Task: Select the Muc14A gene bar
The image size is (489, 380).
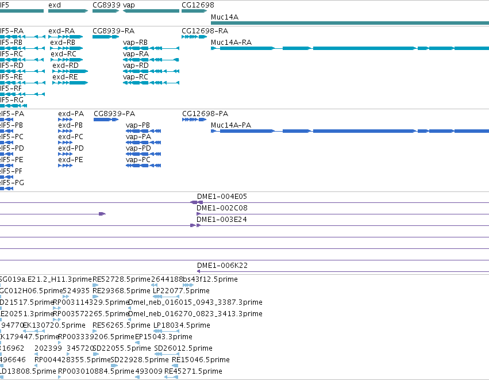Action: 350,23
